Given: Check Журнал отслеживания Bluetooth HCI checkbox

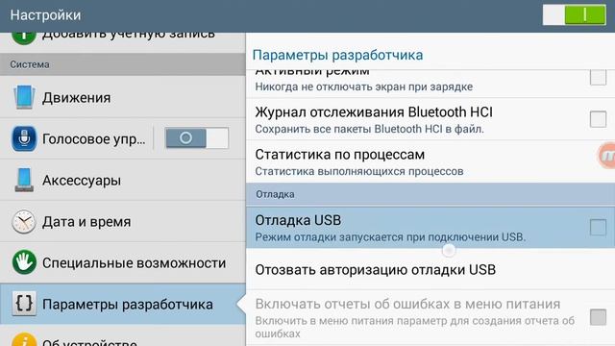Looking at the screenshot, I should click(598, 119).
